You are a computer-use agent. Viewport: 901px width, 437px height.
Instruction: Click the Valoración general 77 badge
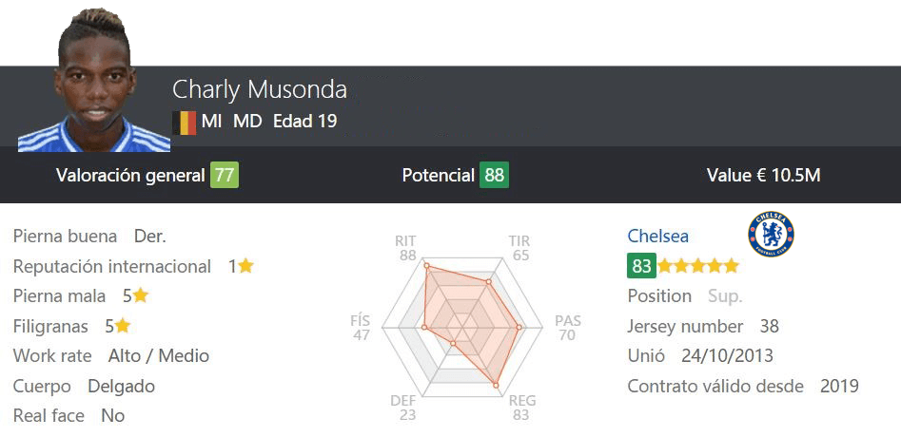click(225, 176)
